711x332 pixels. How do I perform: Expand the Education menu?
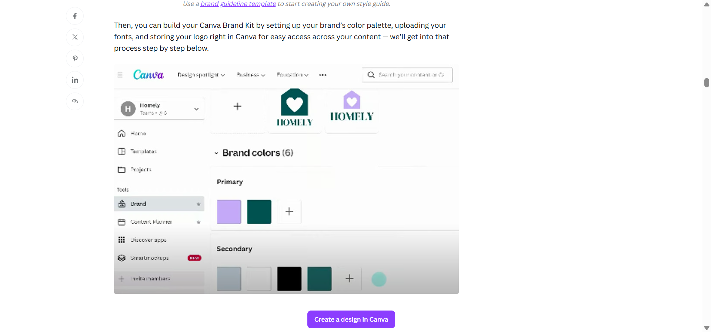(293, 75)
